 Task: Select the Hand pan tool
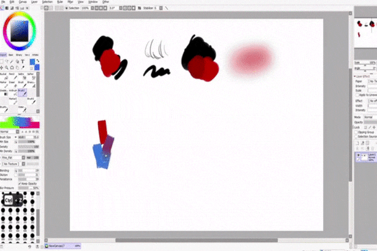(17, 68)
